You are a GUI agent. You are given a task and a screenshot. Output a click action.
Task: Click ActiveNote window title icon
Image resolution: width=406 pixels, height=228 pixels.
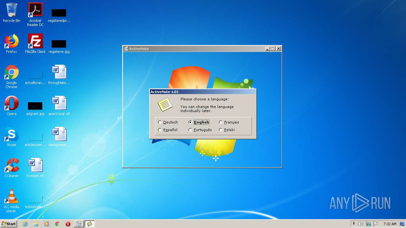126,49
